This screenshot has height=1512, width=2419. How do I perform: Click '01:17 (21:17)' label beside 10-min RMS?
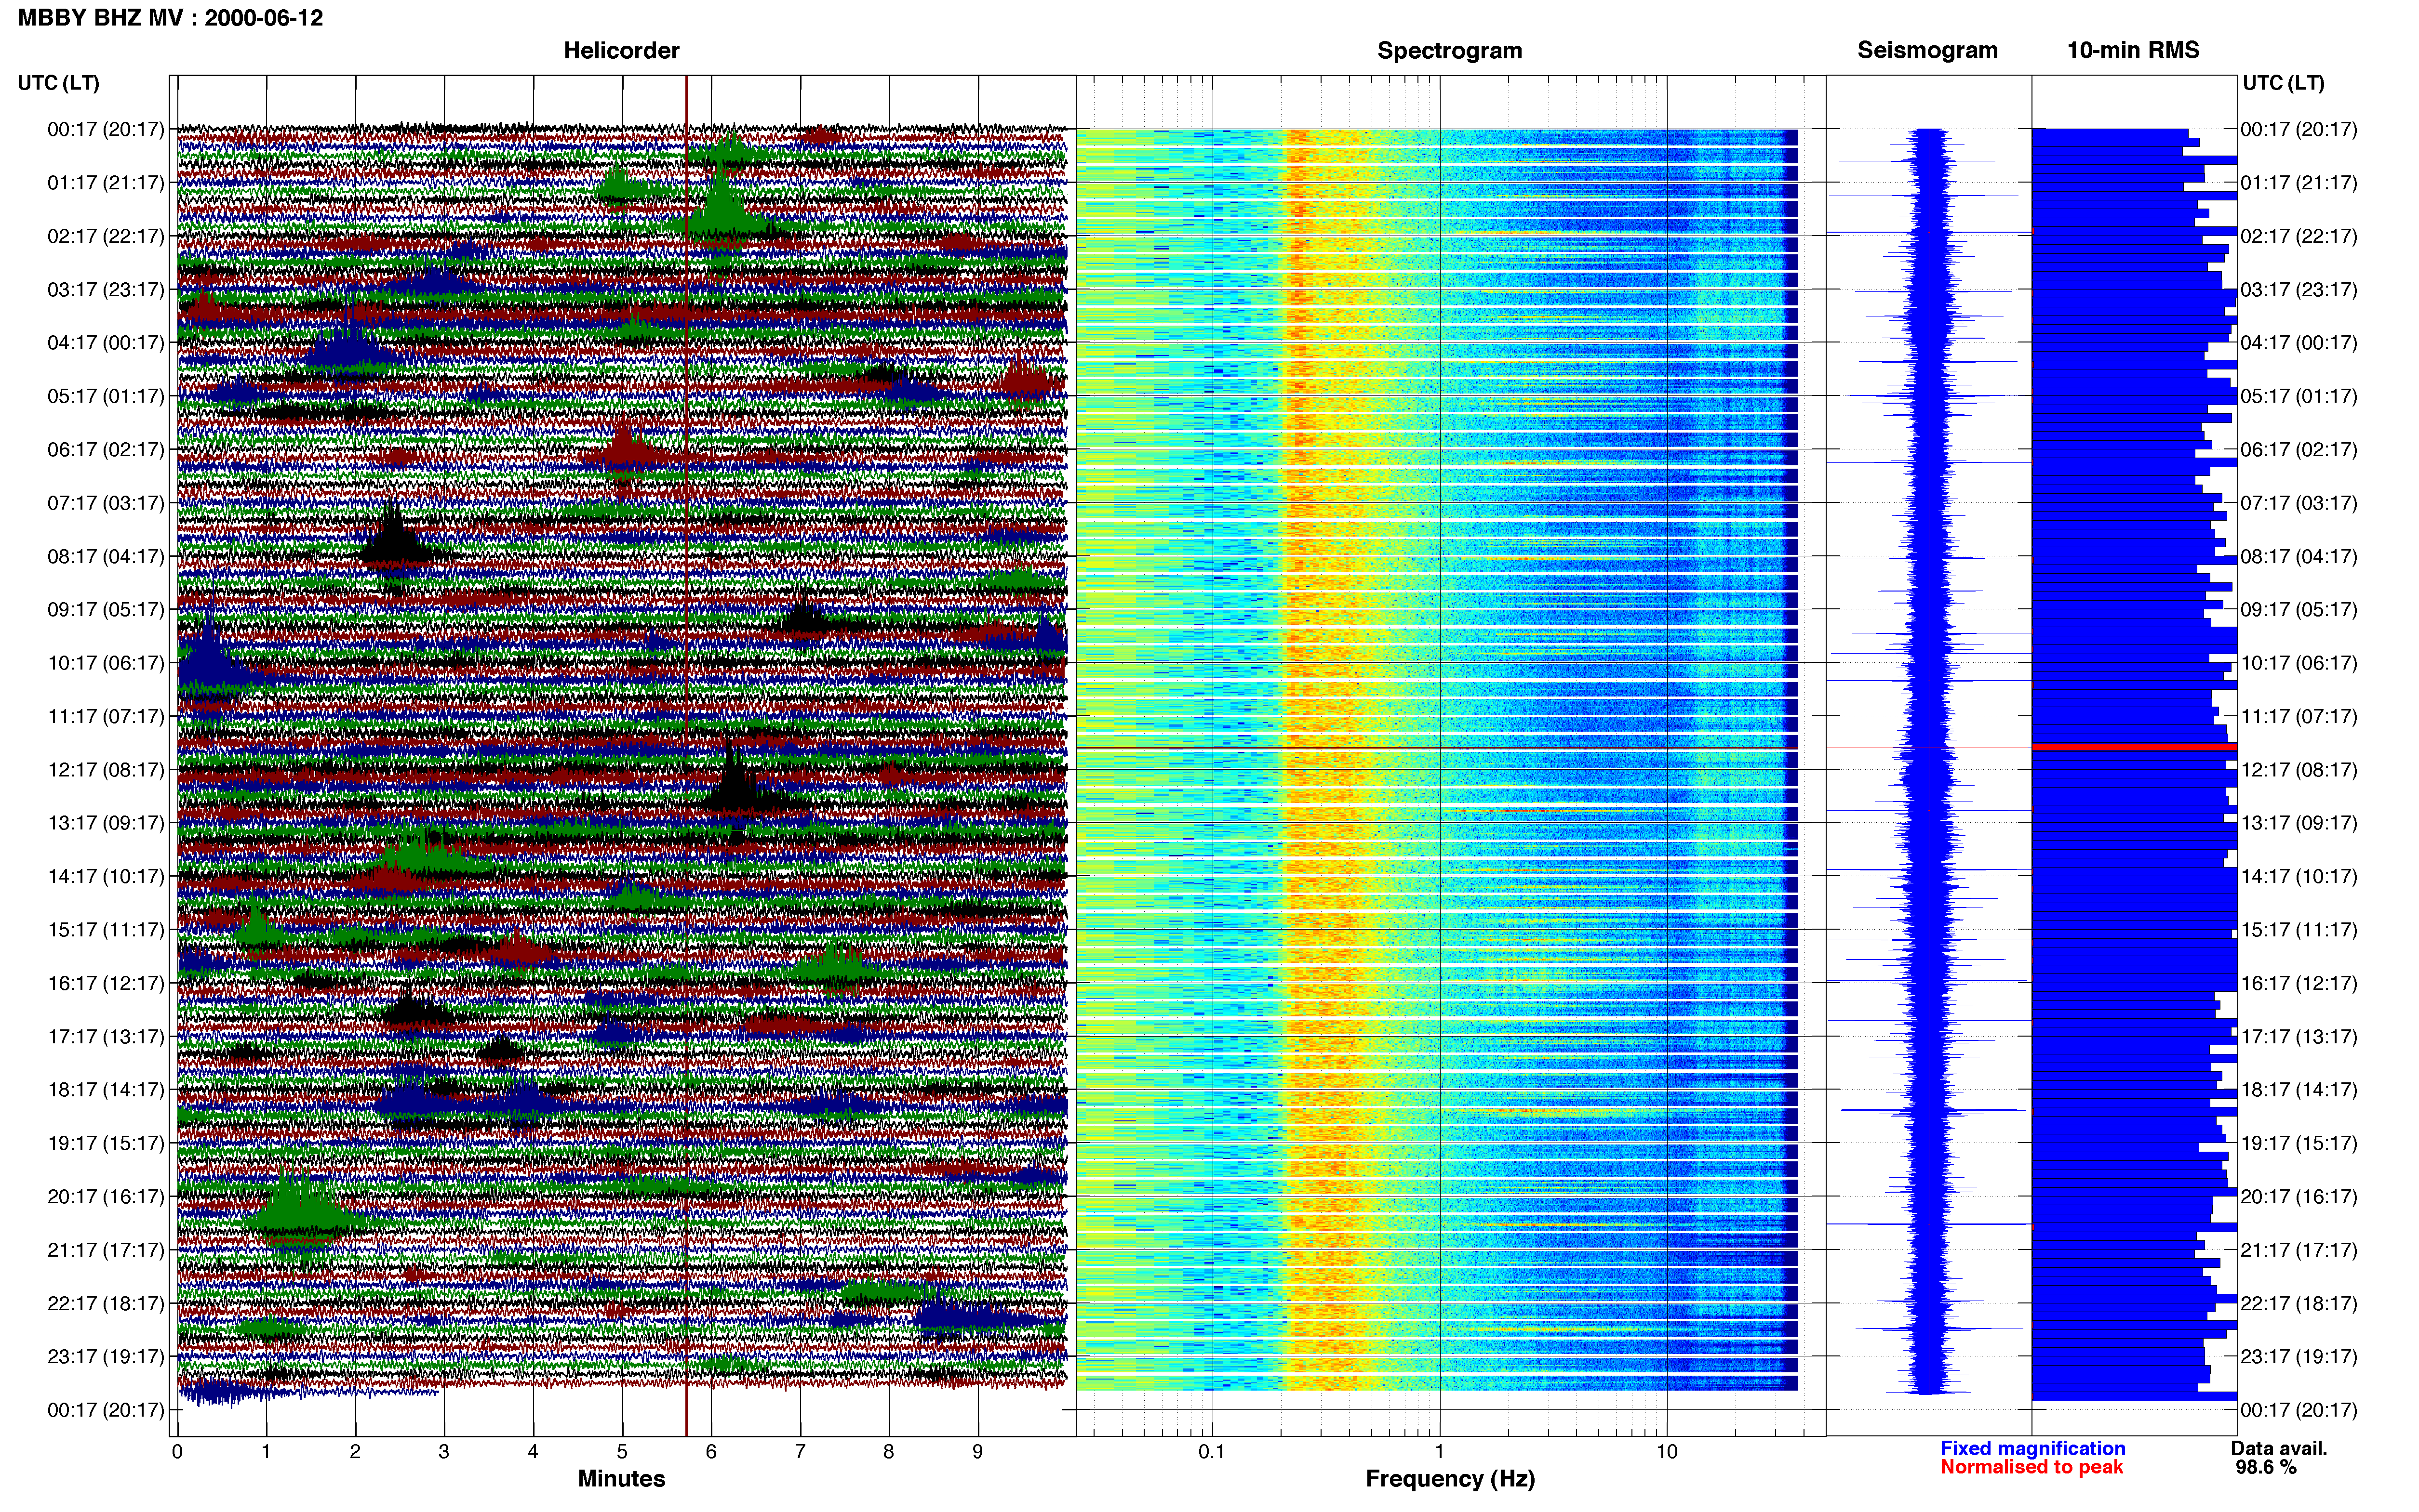(2299, 183)
